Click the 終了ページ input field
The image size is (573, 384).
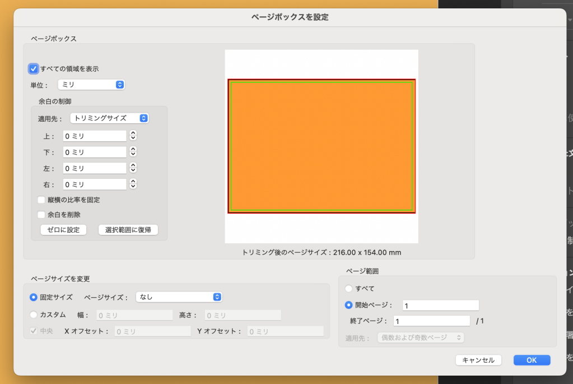tap(431, 321)
